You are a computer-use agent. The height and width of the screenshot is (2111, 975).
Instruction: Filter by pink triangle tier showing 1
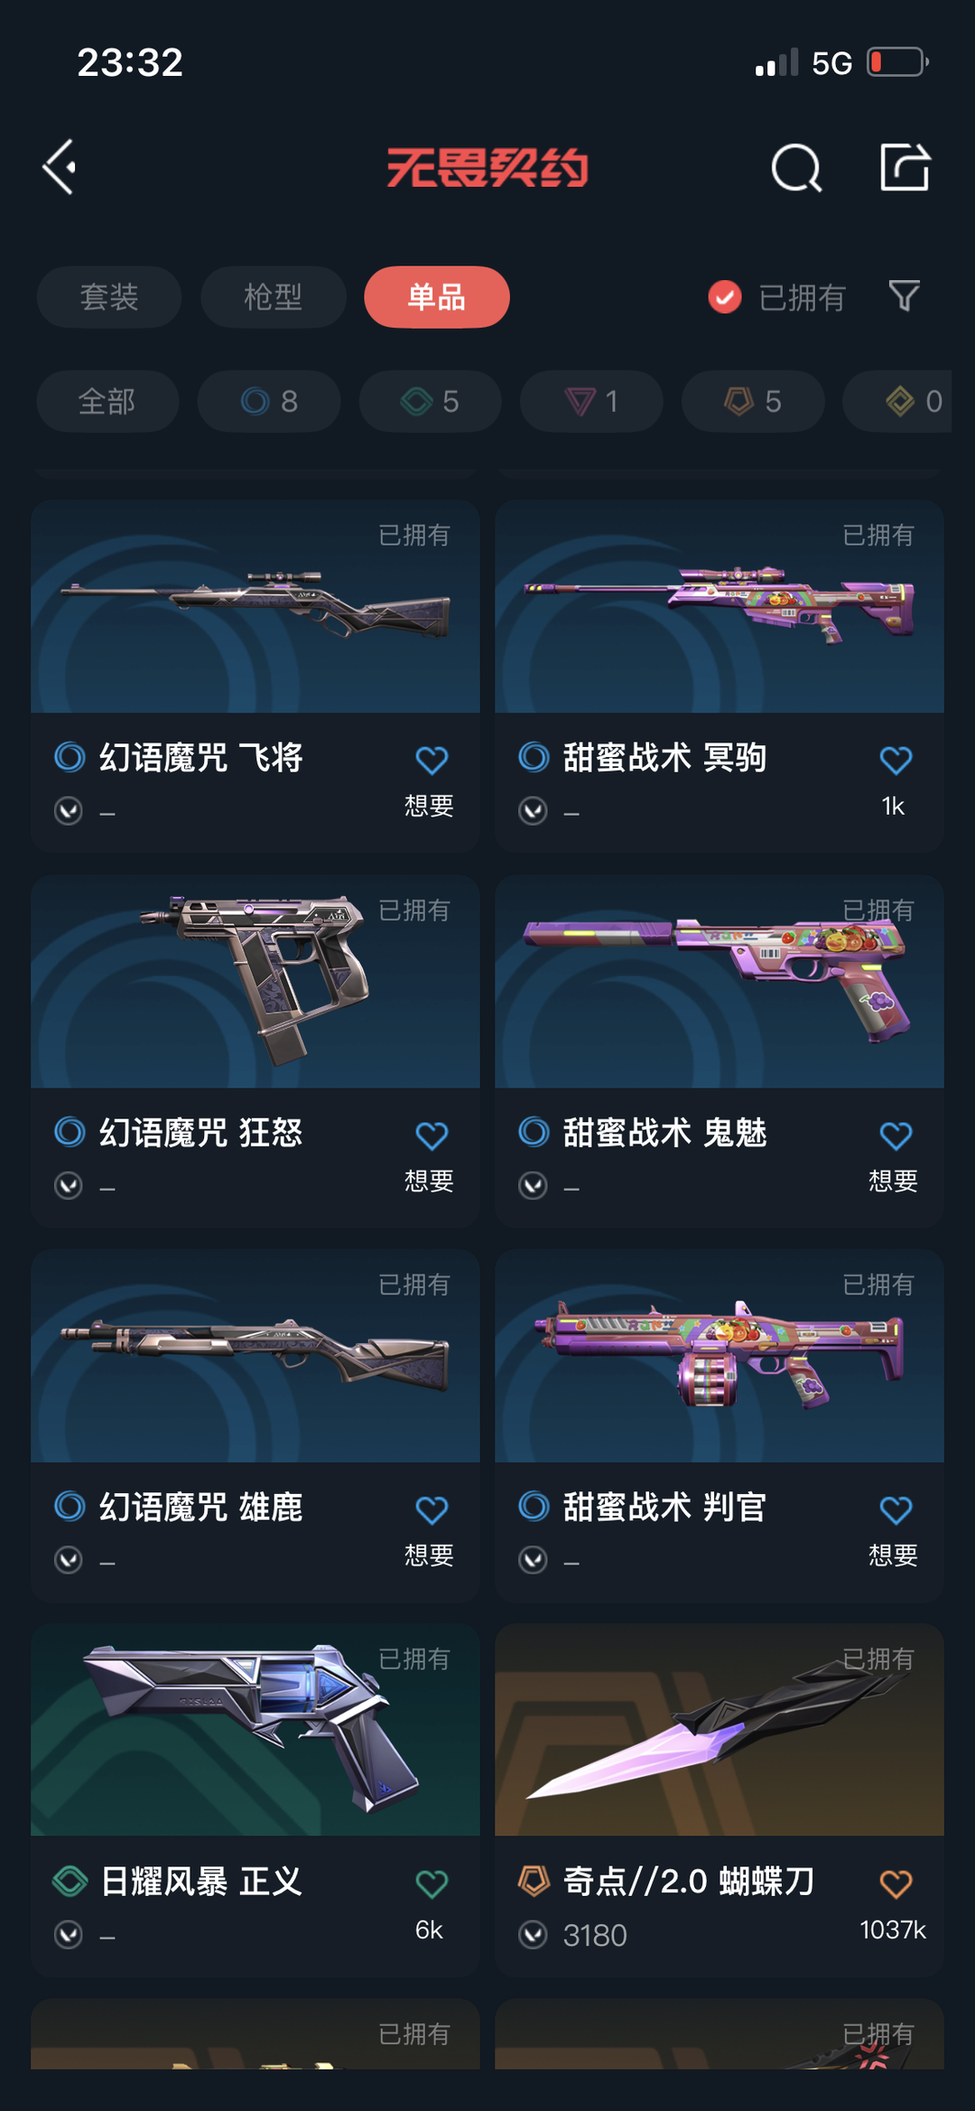pos(591,401)
